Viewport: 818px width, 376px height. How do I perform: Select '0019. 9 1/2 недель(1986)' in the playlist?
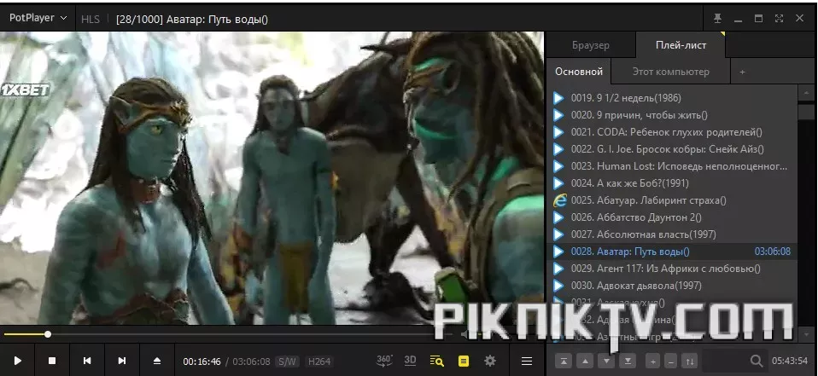point(672,98)
